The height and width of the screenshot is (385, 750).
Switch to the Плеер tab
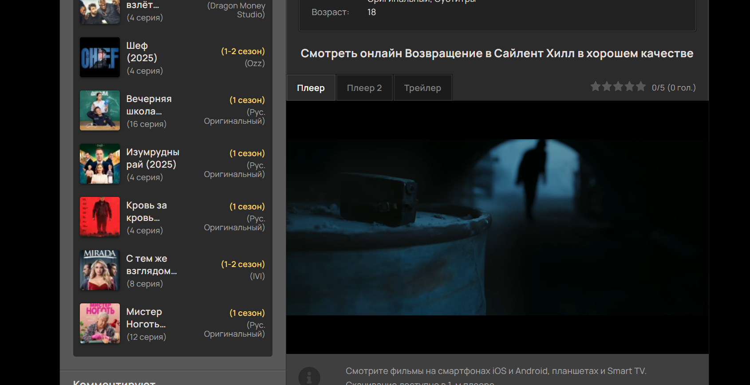click(311, 88)
